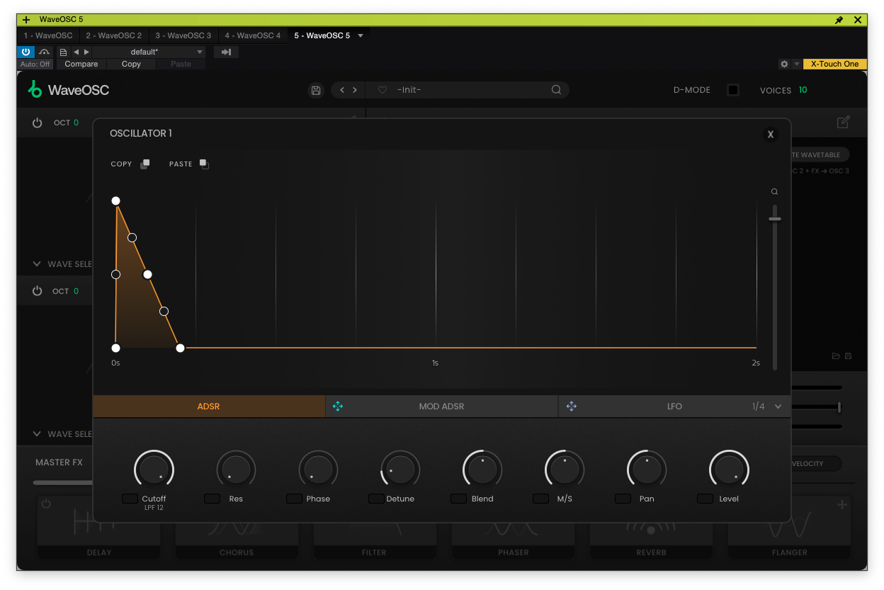This screenshot has height=590, width=884.
Task: Search presets with the magnifier icon
Action: pos(556,90)
